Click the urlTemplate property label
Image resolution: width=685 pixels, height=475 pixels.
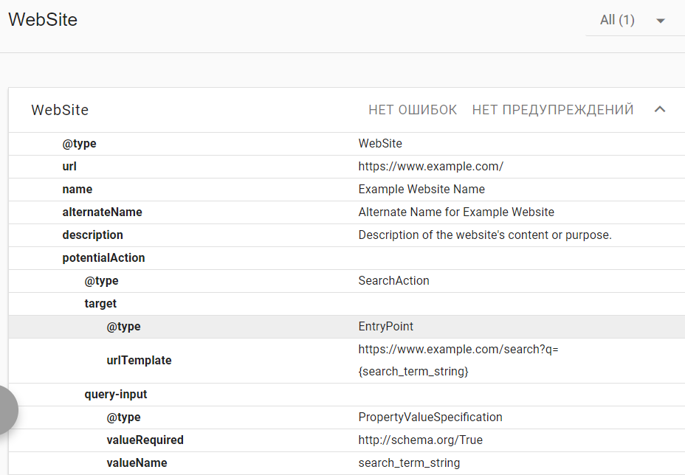click(139, 361)
